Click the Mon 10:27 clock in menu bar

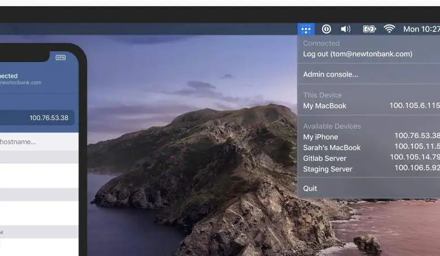coord(421,29)
